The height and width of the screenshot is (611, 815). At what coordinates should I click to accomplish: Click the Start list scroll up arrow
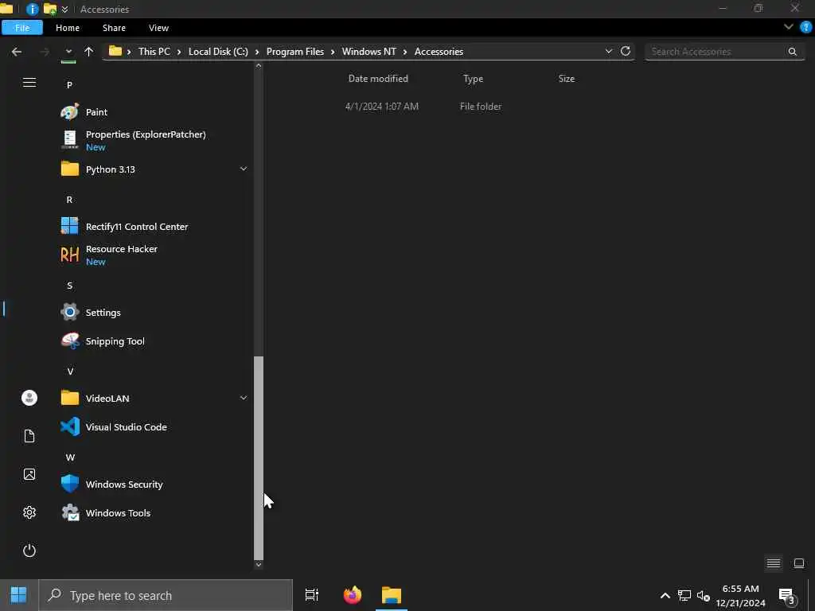pyautogui.click(x=259, y=66)
